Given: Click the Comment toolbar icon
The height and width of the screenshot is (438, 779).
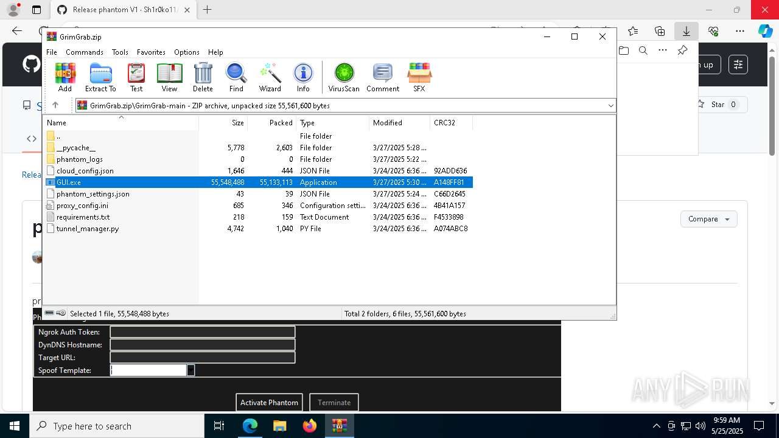Looking at the screenshot, I should pos(383,77).
